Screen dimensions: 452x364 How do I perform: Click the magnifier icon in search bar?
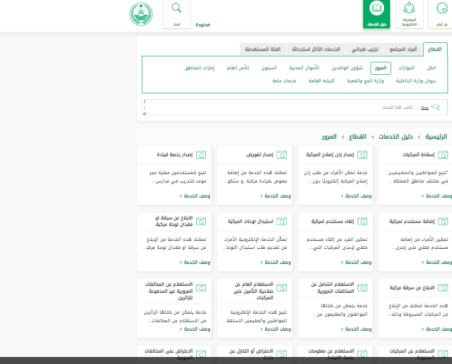coord(436,108)
